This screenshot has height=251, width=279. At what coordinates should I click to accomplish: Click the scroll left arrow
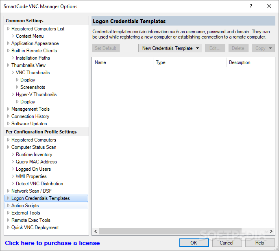click(96, 231)
